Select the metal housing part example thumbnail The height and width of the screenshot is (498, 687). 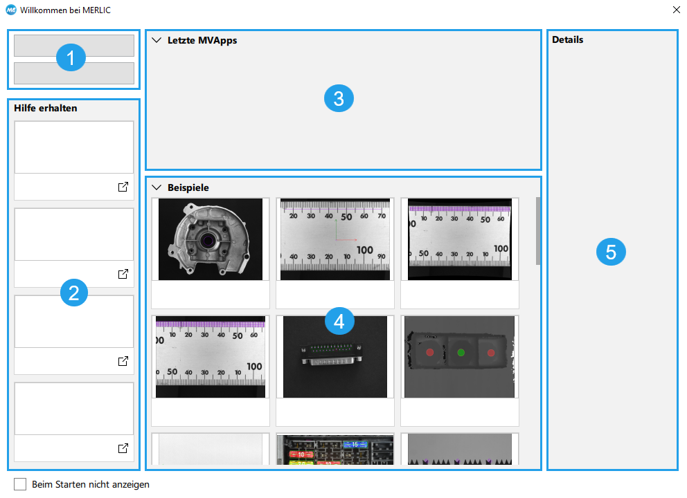[211, 239]
